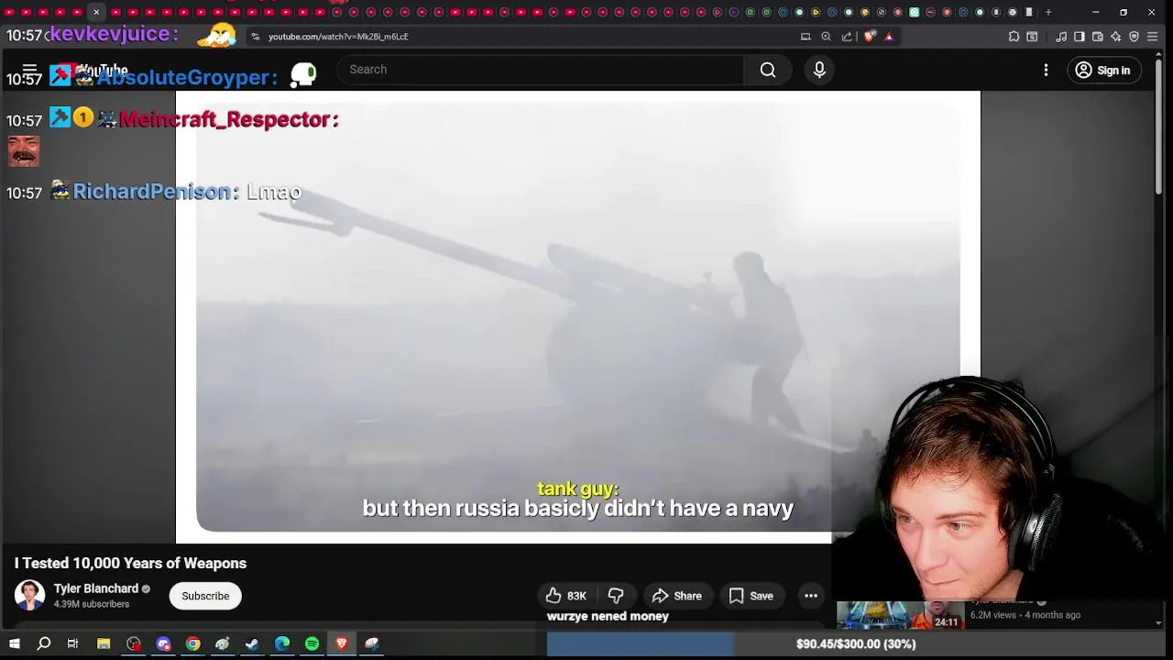Click the YouTube search magnifier button

click(x=768, y=70)
